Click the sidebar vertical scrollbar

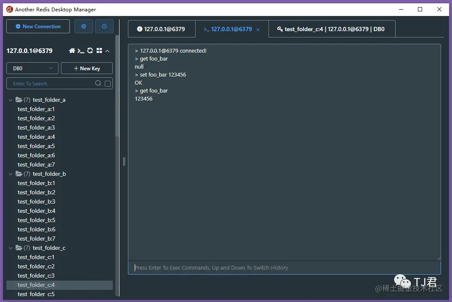pyautogui.click(x=117, y=86)
